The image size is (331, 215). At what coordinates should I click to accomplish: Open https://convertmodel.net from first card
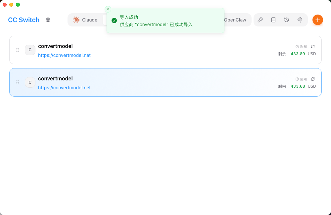tap(64, 55)
